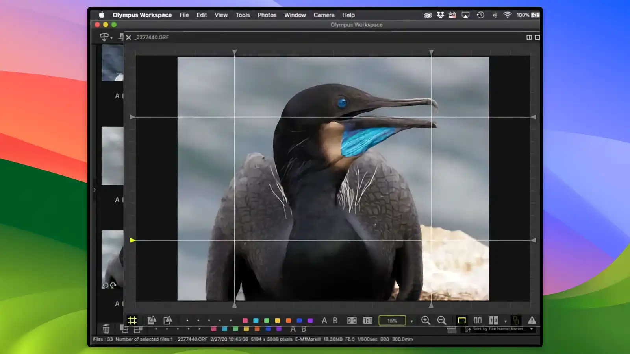Open the Camera menu
The height and width of the screenshot is (354, 630).
pyautogui.click(x=324, y=15)
